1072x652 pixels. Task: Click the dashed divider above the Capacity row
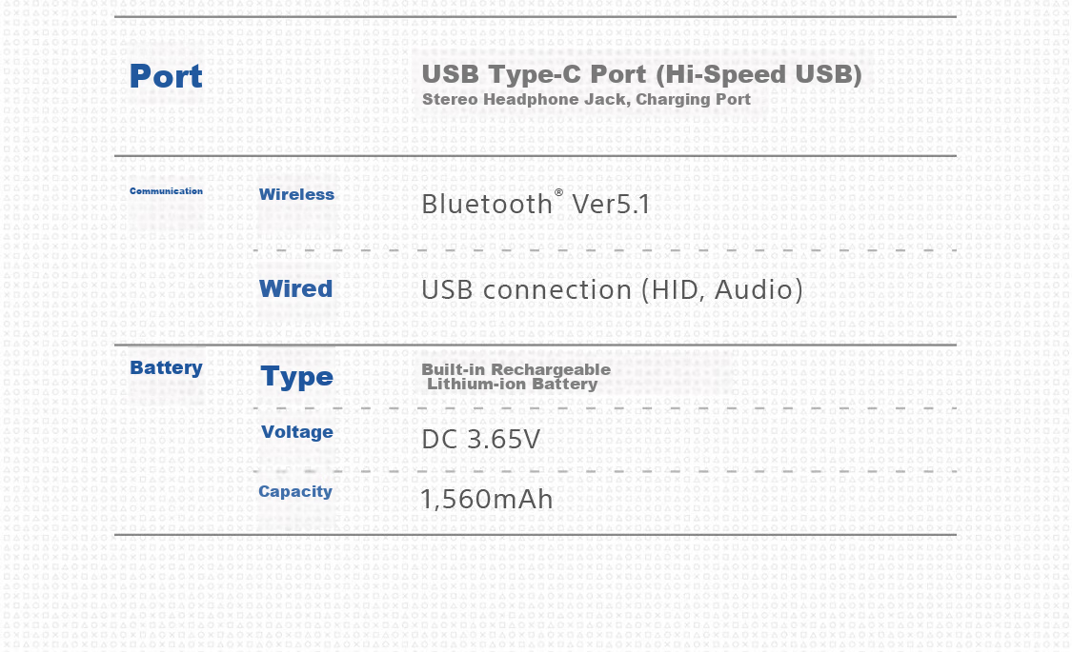tap(604, 471)
